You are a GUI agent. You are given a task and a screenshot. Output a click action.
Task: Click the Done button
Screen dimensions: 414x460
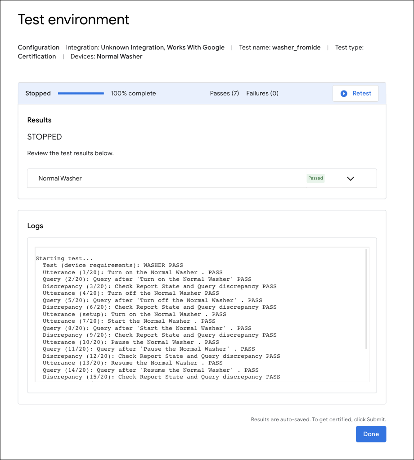(x=371, y=434)
